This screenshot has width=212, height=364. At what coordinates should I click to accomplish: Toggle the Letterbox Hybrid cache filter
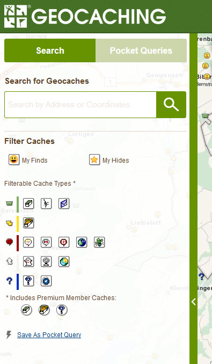(64, 203)
